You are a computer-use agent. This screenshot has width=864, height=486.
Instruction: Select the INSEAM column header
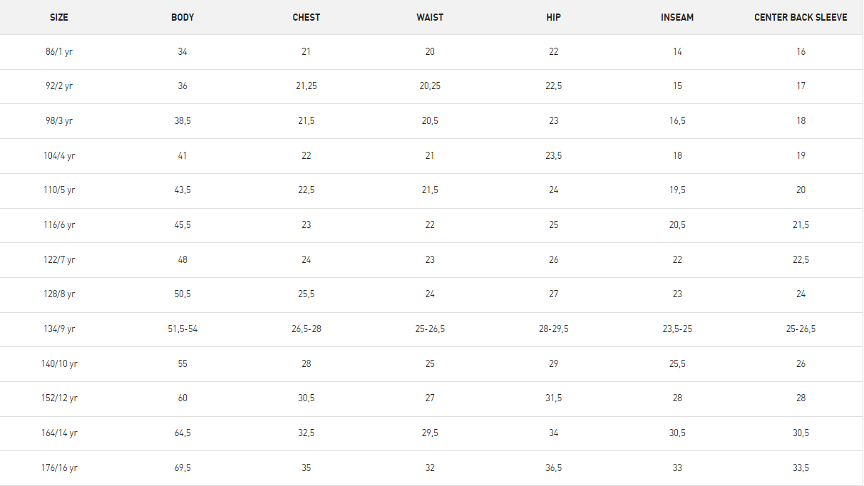(x=677, y=17)
